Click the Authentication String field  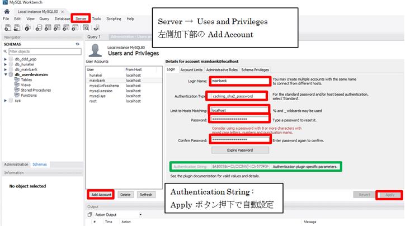[x=241, y=167]
